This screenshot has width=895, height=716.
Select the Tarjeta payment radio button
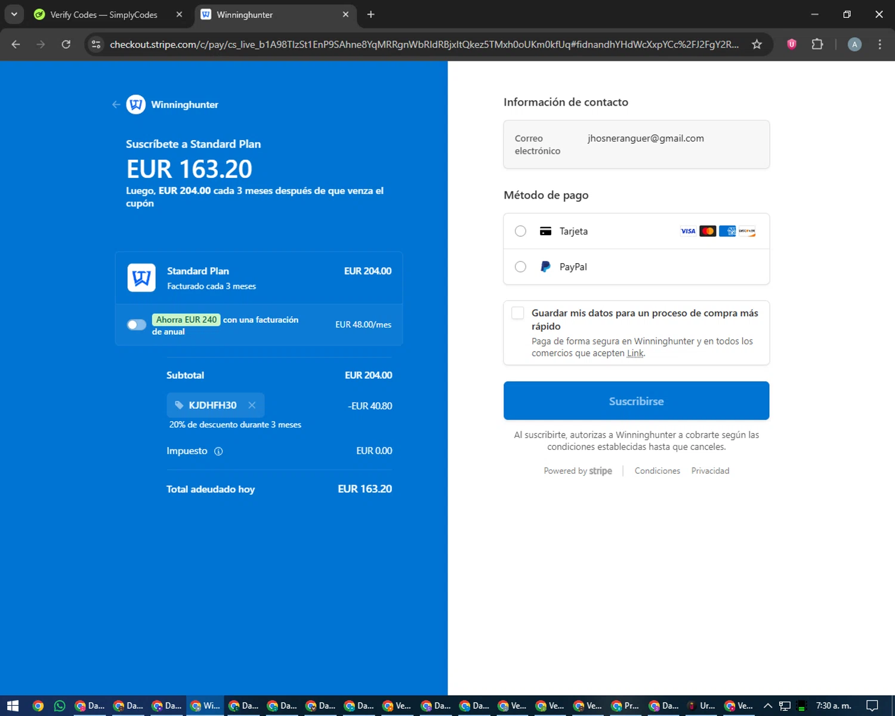520,231
